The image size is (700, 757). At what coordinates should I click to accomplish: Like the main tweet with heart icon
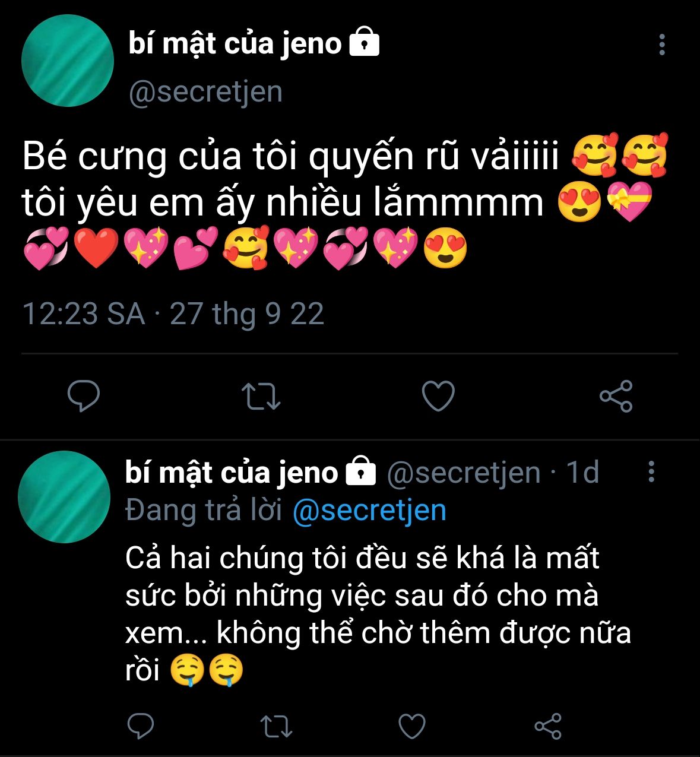pos(438,396)
